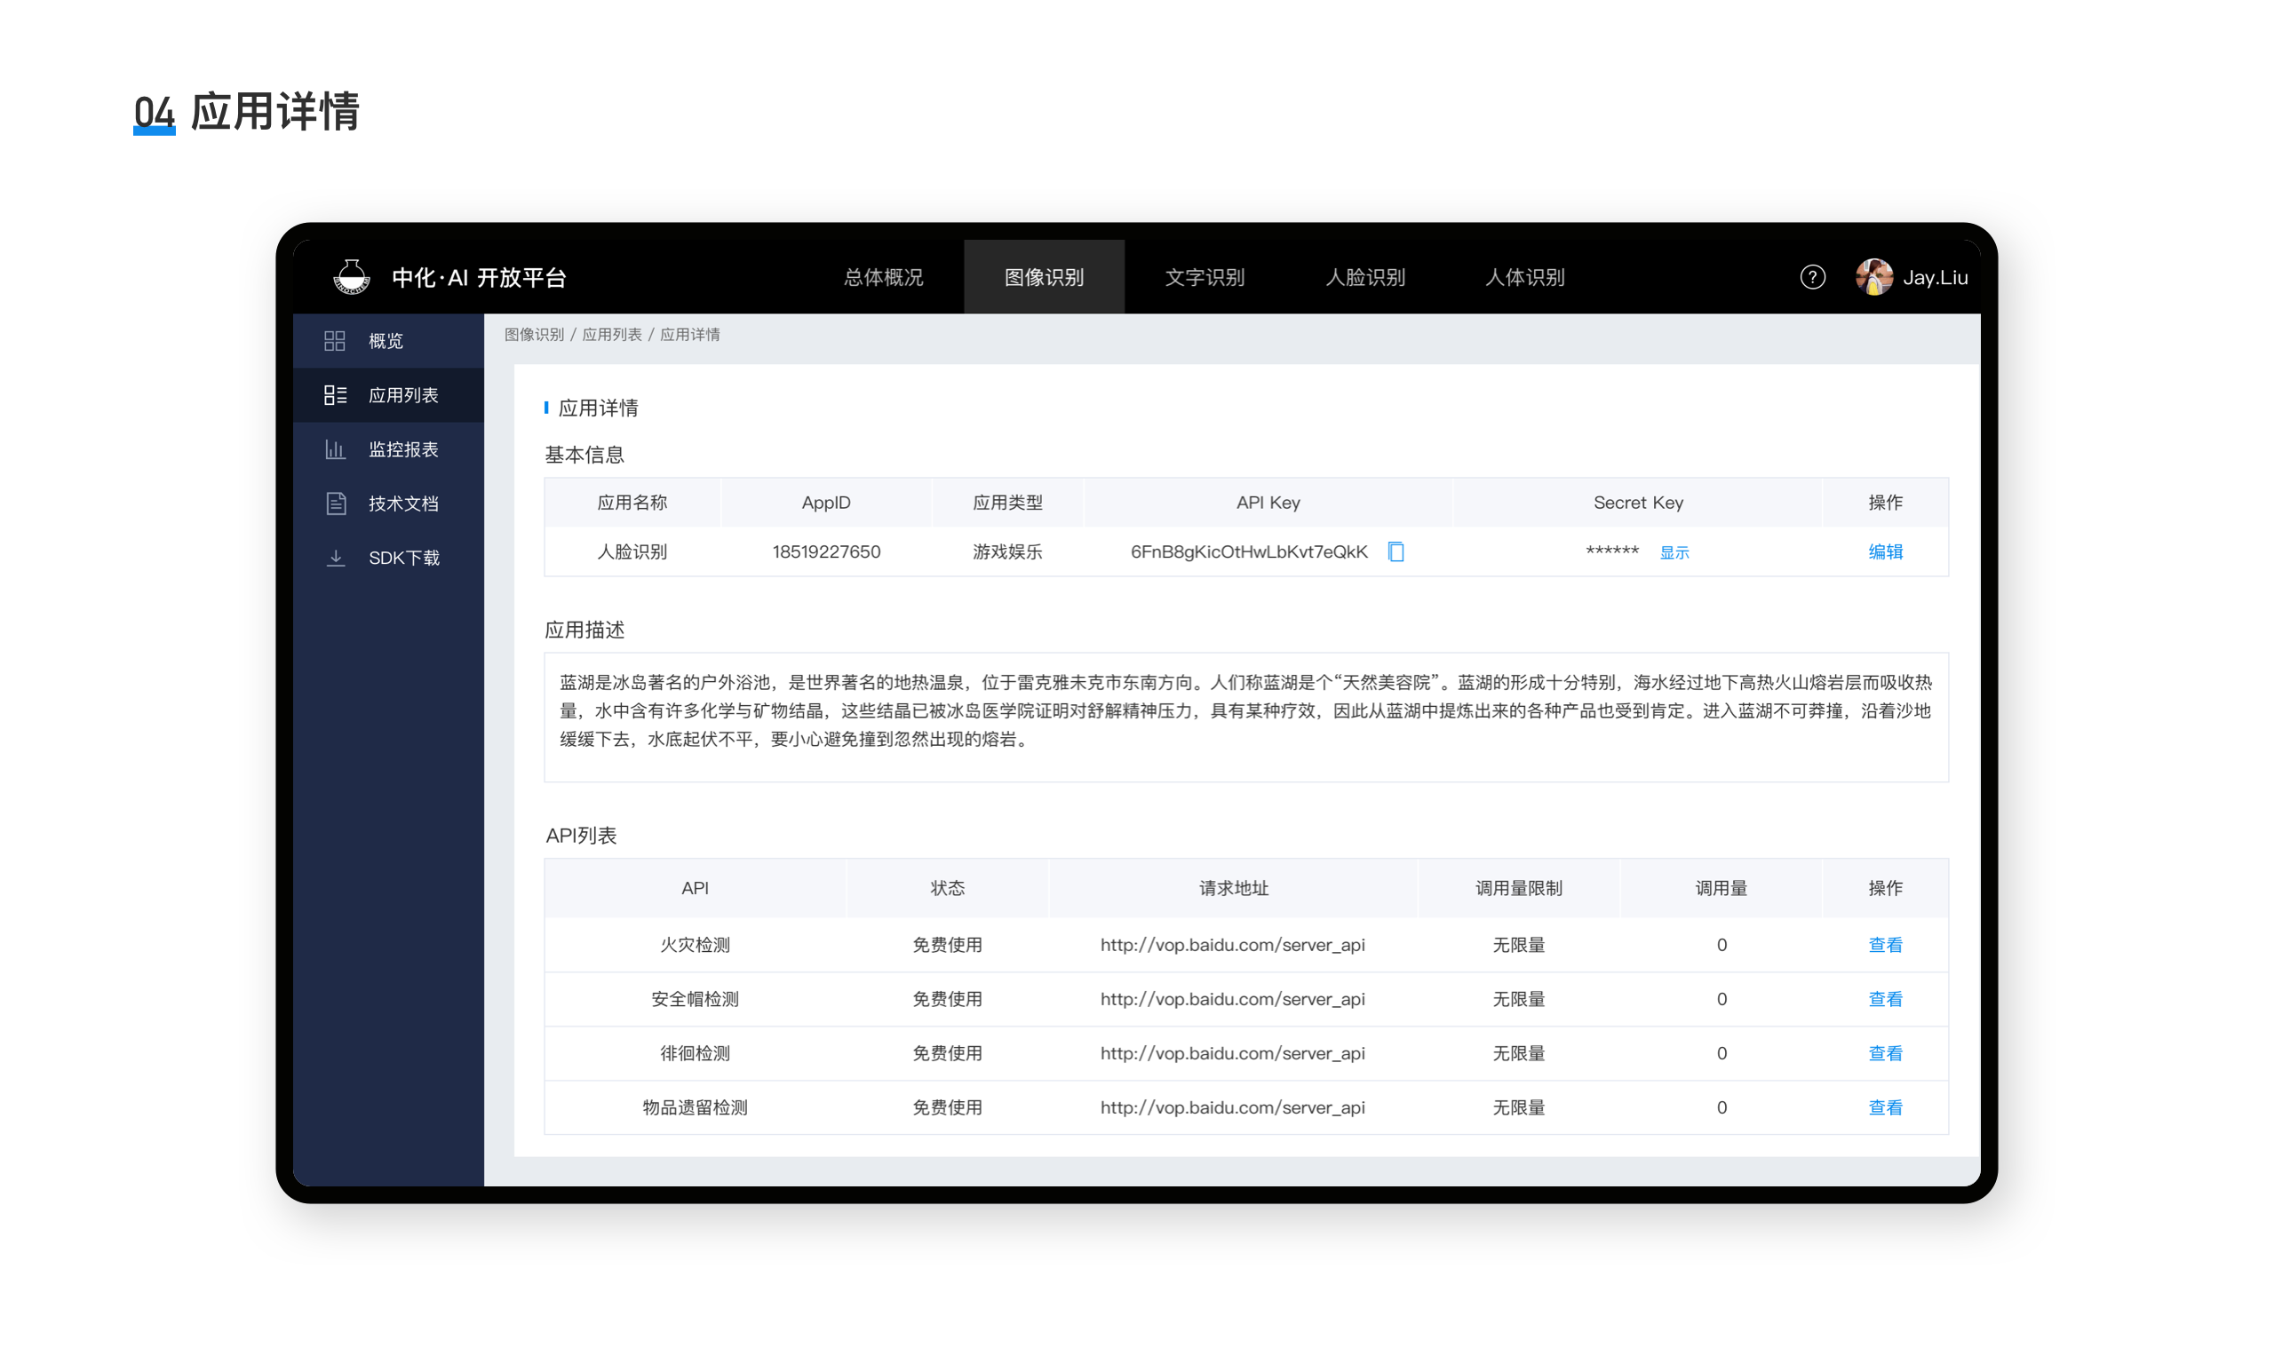Image resolution: width=2274 pixels, height=1364 pixels.
Task: Click API Key value 6FnB8gKicOtHwLbKvt7eQkK
Action: pyautogui.click(x=1248, y=551)
